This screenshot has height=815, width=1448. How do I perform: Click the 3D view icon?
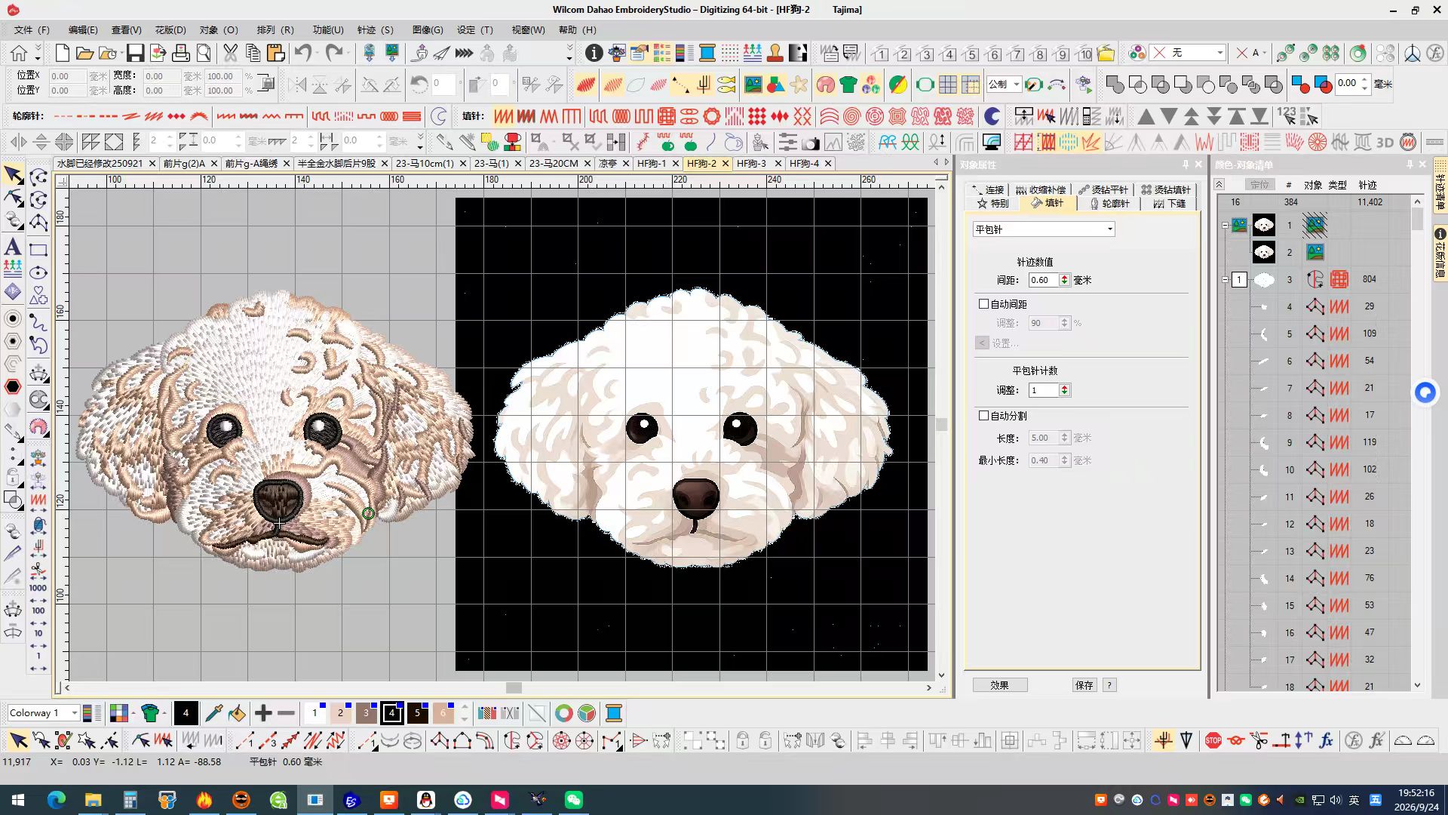[x=1385, y=142]
